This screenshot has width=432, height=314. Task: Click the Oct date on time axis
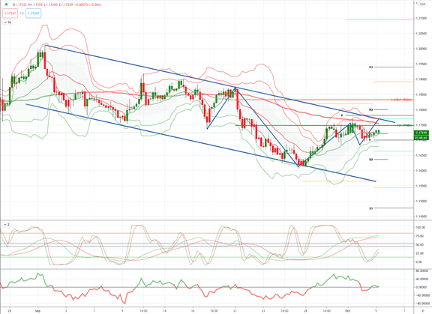tap(347, 311)
